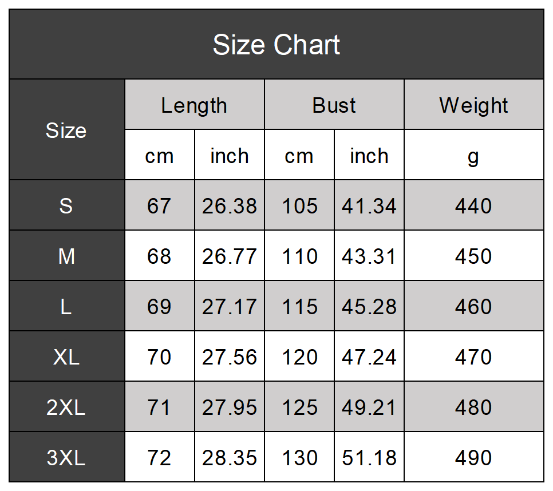Click the S size row label
The width and height of the screenshot is (553, 491).
click(66, 206)
